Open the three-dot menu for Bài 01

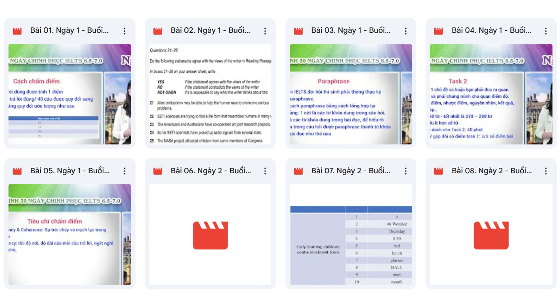124,31
